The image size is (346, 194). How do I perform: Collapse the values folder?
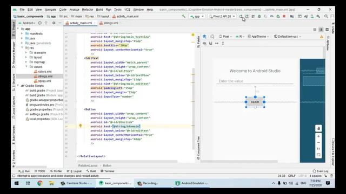point(26,67)
